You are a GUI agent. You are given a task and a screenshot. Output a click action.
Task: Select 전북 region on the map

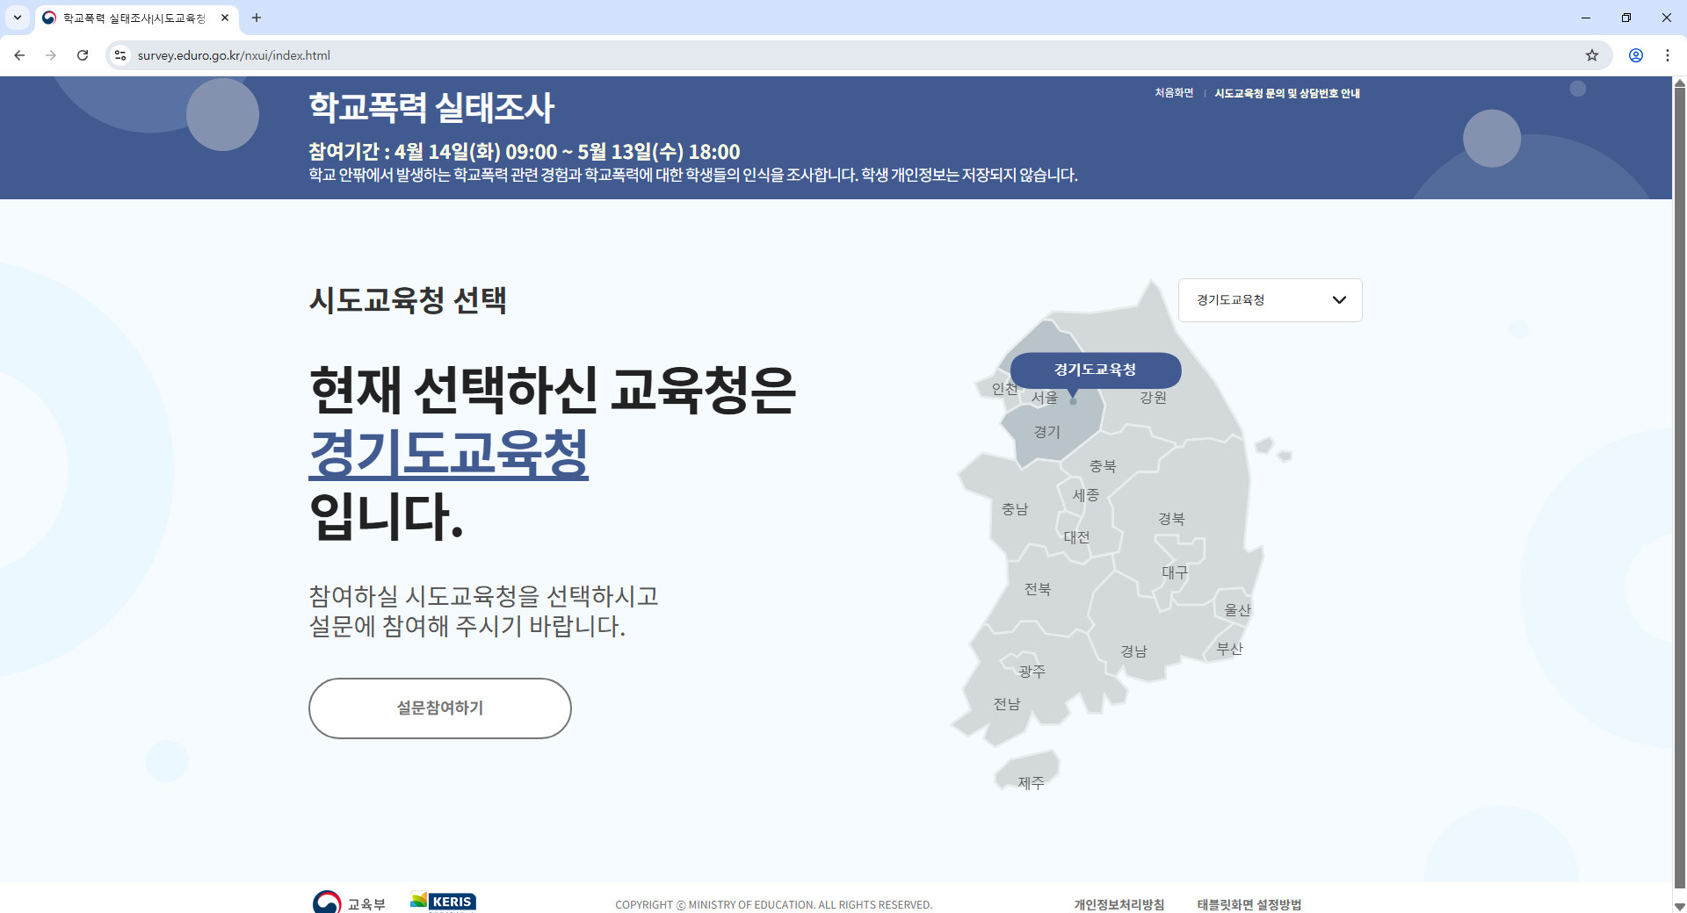[x=1038, y=589]
